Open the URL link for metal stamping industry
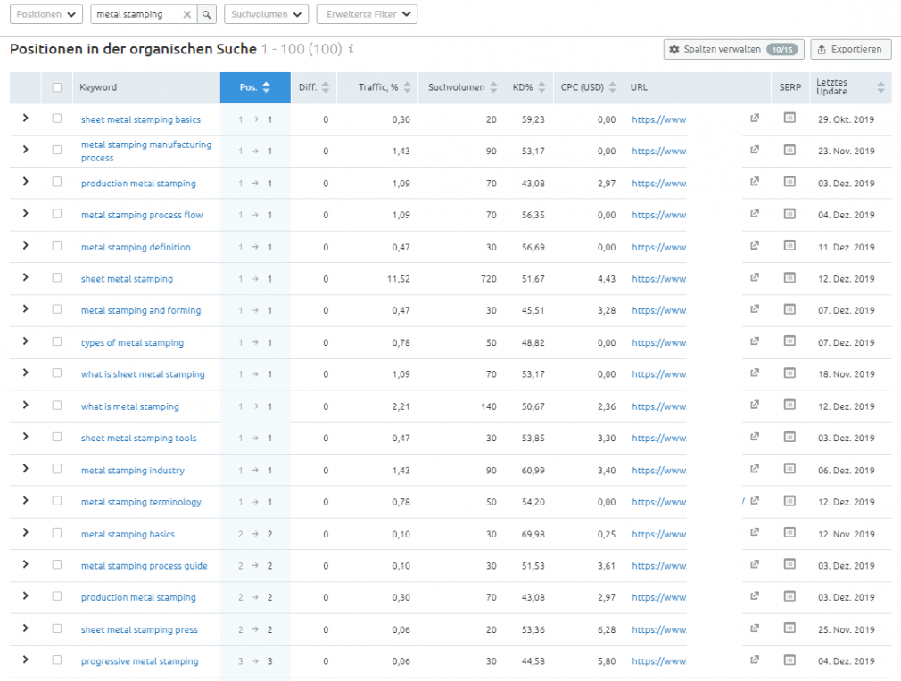 [659, 471]
